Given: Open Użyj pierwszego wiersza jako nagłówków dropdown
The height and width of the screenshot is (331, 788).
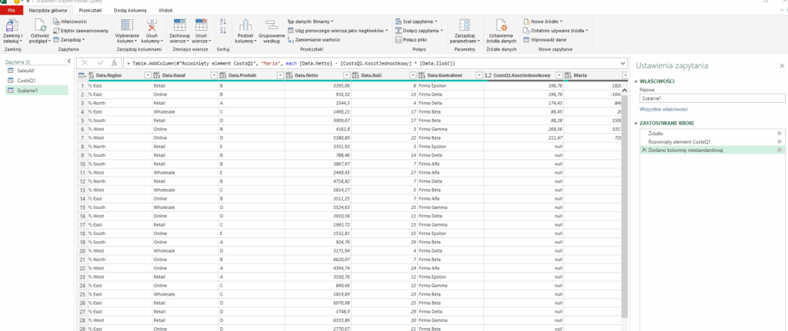Looking at the screenshot, I should click(338, 31).
